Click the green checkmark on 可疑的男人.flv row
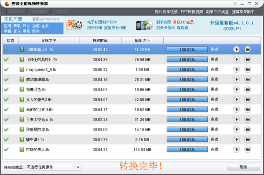This screenshot has width=264, height=175. click(6, 149)
